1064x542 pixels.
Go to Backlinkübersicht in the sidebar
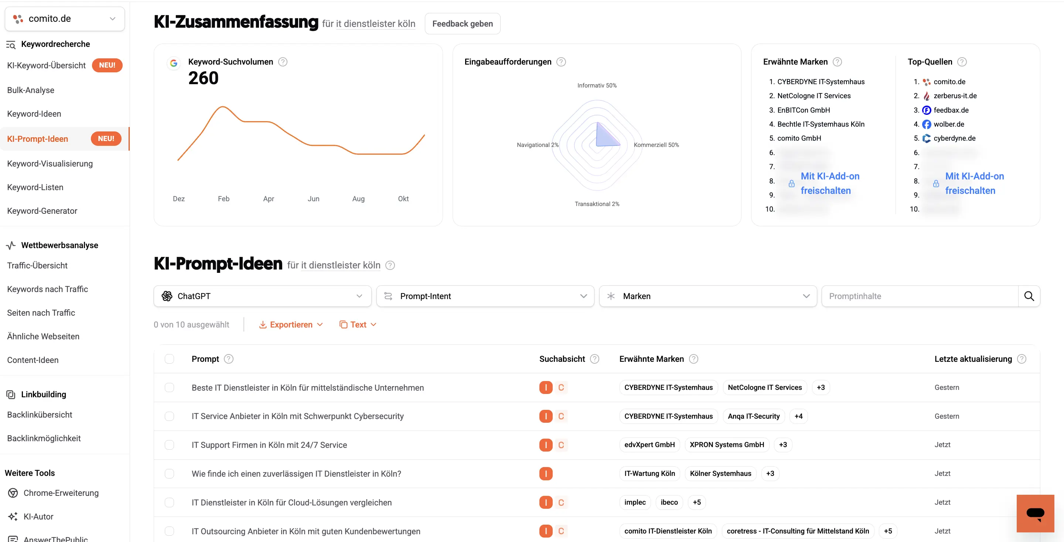tap(40, 415)
